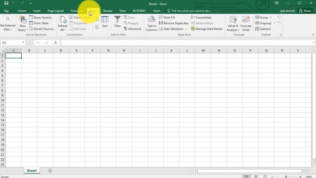Open Ribbon Display Options icon
The width and height of the screenshot is (316, 178).
tap(276, 3)
